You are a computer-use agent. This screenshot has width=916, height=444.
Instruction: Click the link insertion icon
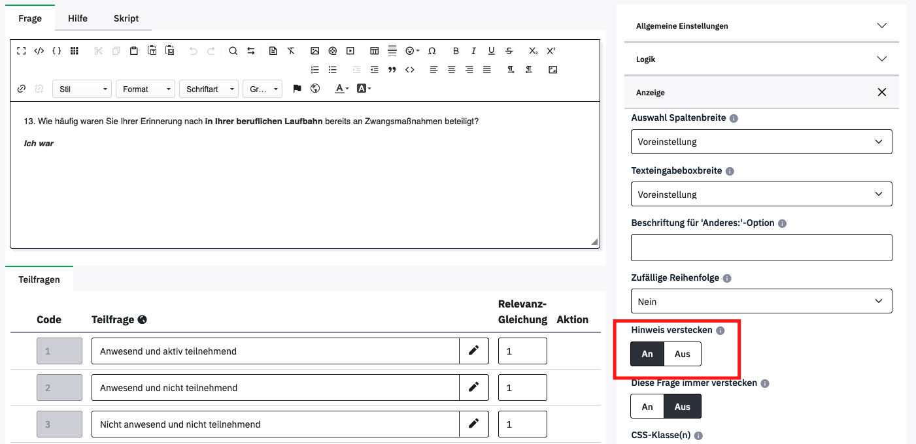click(x=22, y=89)
